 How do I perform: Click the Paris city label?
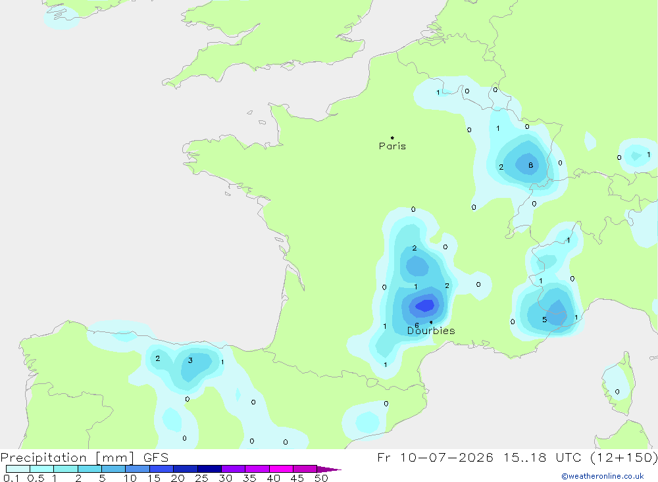(x=392, y=146)
